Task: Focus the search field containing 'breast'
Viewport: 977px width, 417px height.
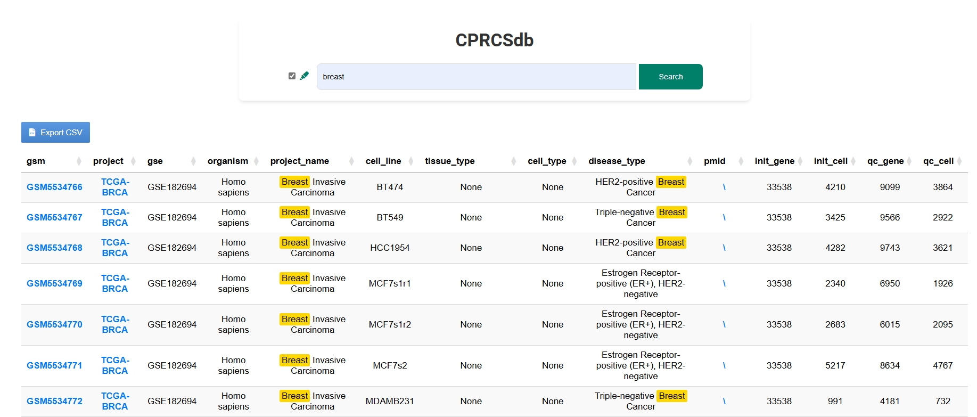Action: click(x=476, y=77)
